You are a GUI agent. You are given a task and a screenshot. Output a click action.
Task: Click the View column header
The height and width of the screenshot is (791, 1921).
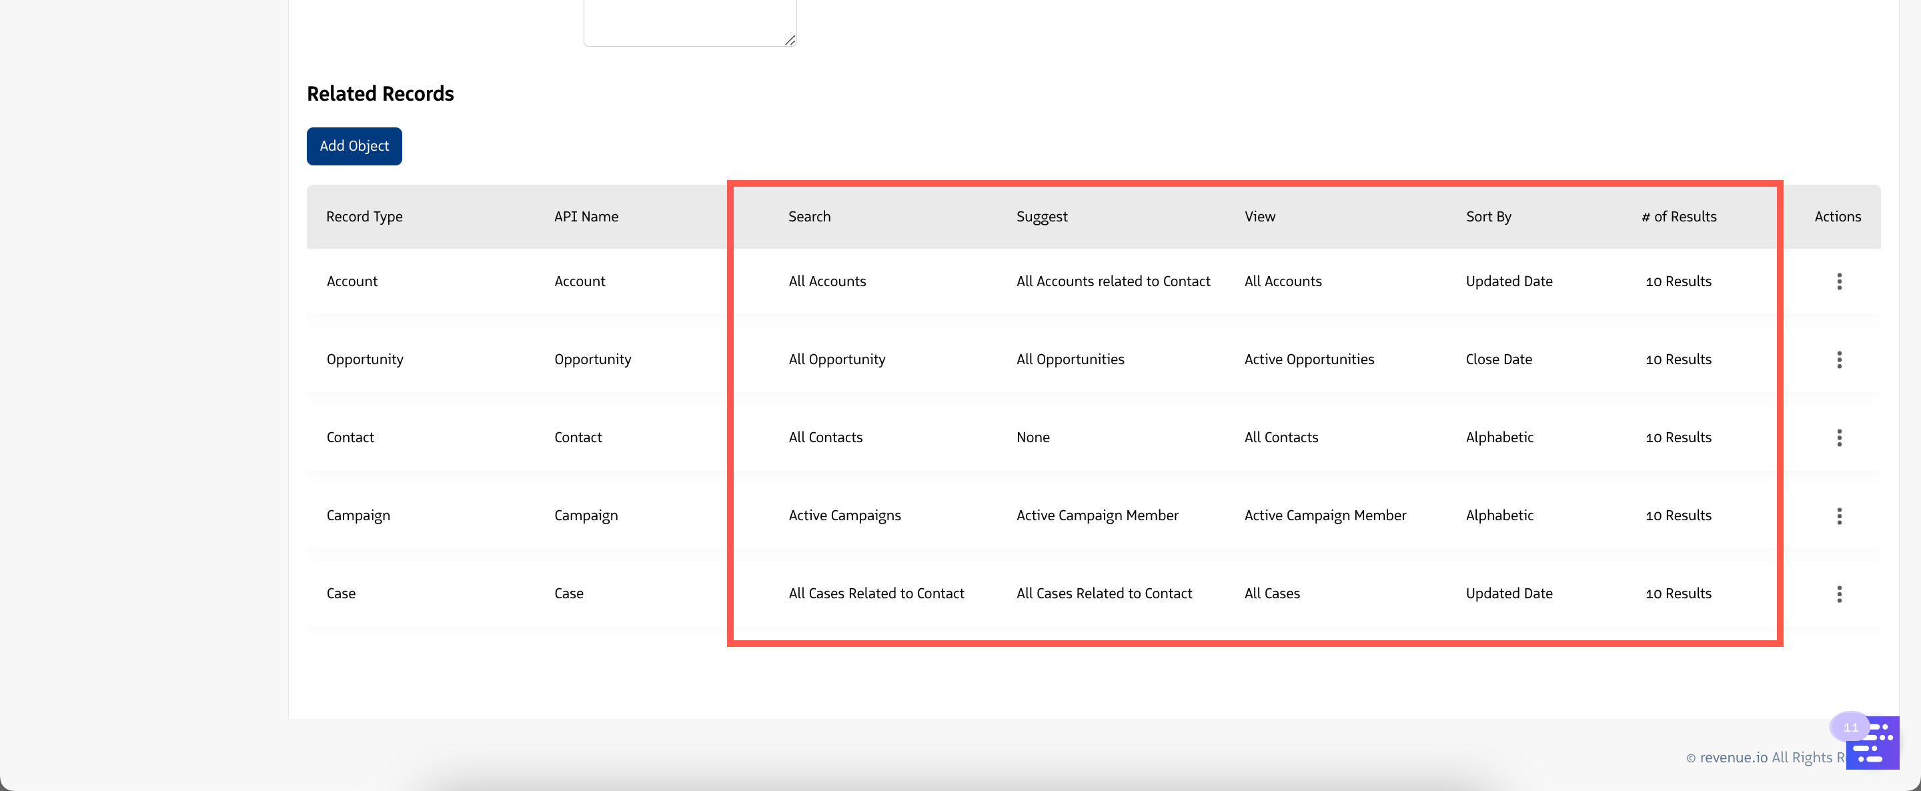click(1259, 216)
